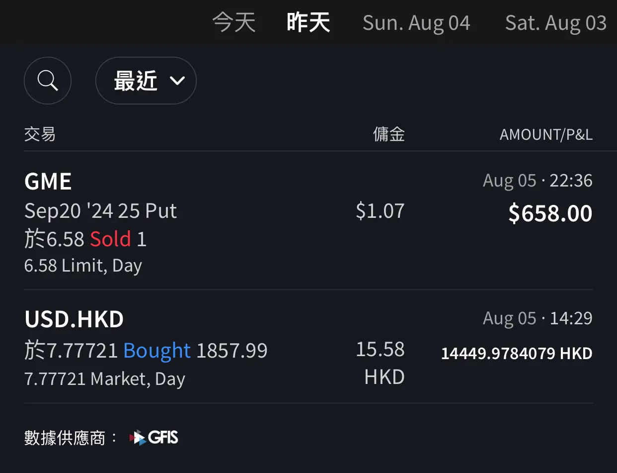Click the 數據供應商 label text
This screenshot has height=473, width=617.
65,438
